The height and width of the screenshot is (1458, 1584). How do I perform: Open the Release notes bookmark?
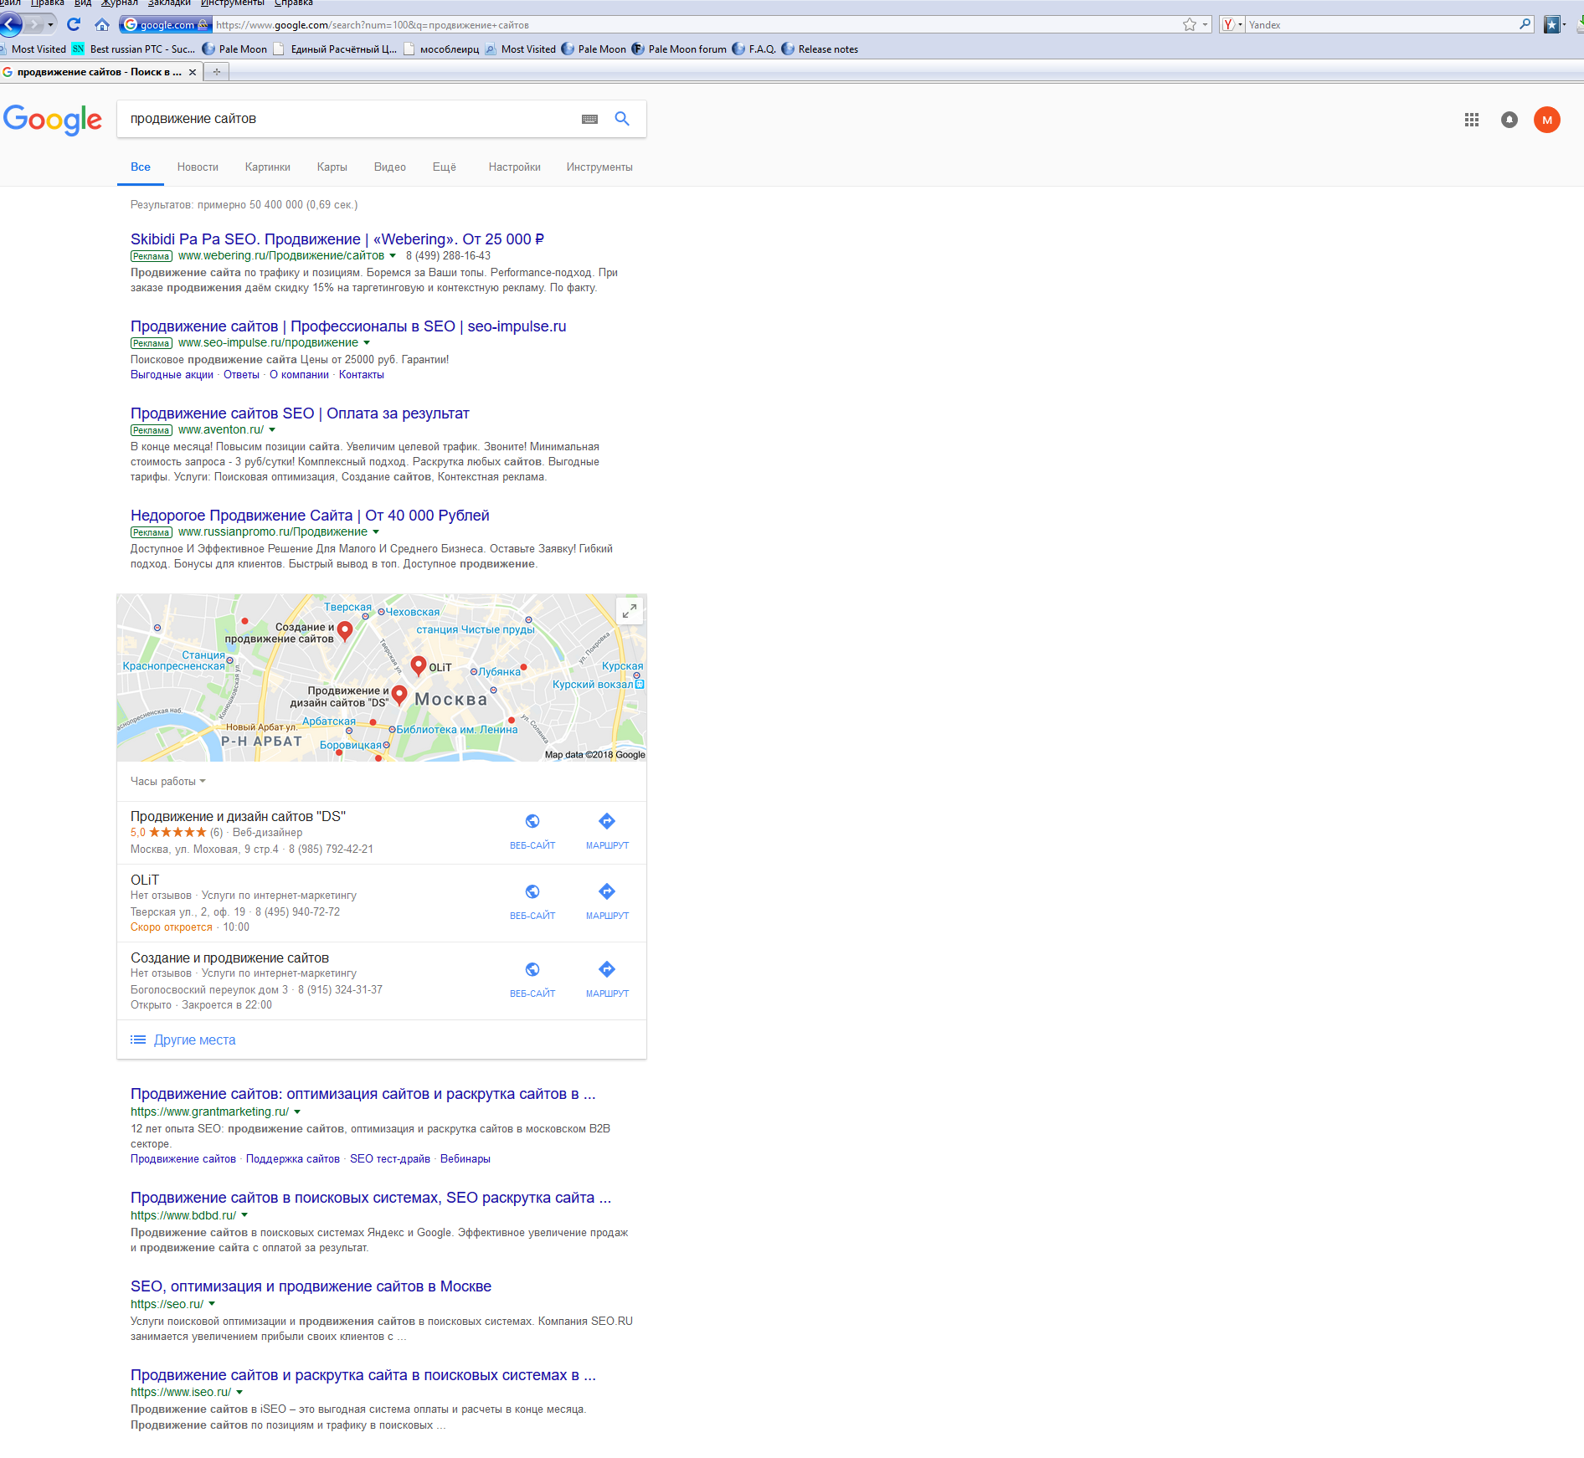pos(820,49)
